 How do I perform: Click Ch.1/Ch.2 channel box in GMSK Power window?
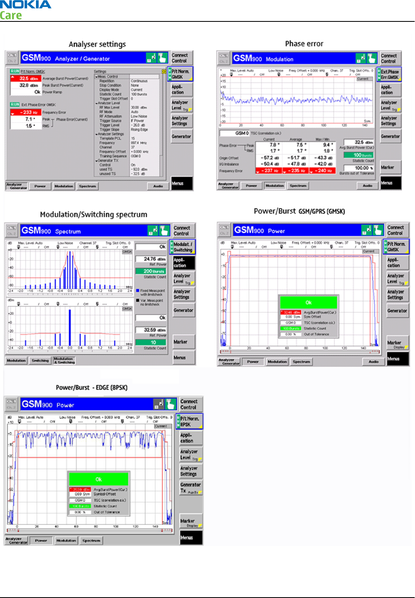click(224, 230)
